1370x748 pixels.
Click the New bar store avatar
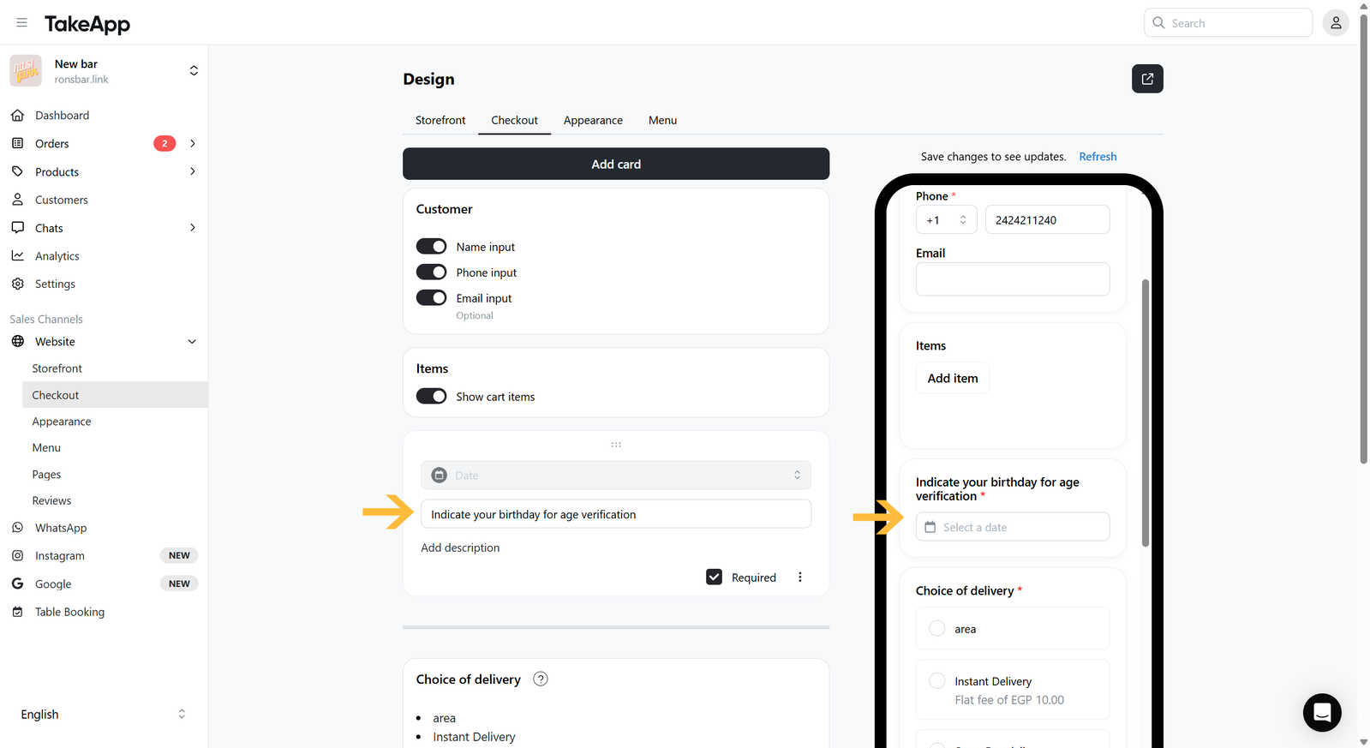[x=26, y=71]
